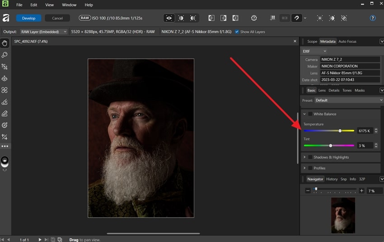The height and width of the screenshot is (242, 384).
Task: Select the Overlay Erase tool
Action: tap(5, 114)
